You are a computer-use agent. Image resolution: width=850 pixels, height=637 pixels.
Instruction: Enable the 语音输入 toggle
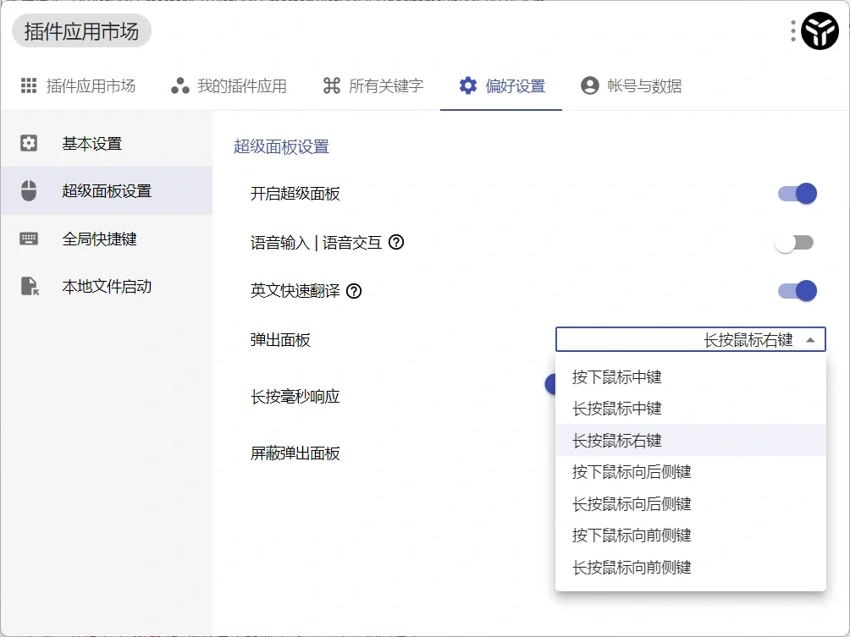[x=796, y=242]
